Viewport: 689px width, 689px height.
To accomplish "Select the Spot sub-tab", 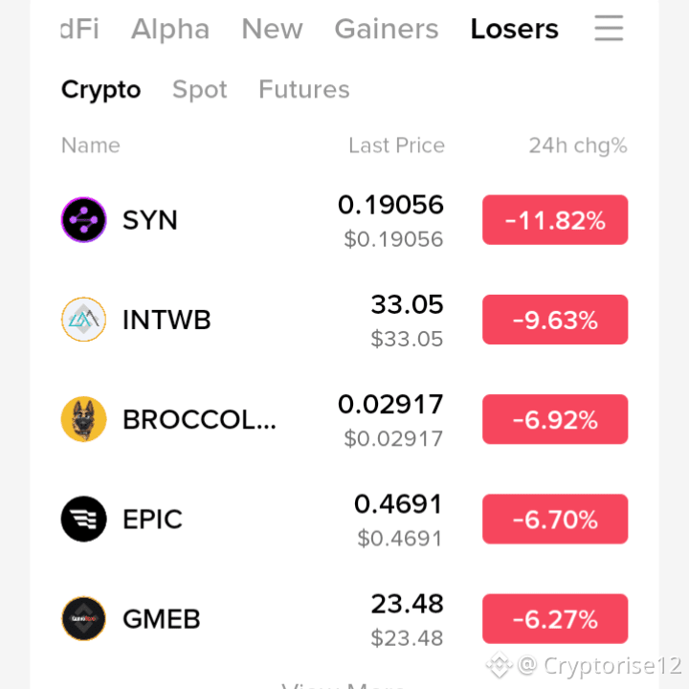I will point(199,90).
